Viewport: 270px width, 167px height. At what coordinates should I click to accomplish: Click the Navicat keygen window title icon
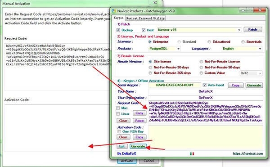(x=114, y=11)
